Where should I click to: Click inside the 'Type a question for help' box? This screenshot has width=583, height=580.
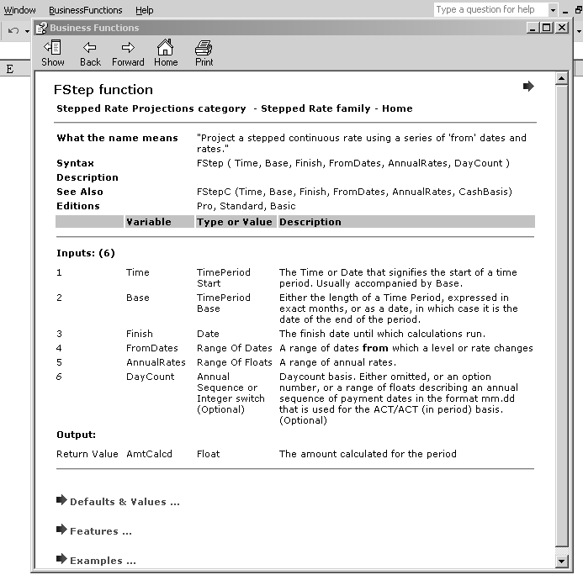[490, 10]
